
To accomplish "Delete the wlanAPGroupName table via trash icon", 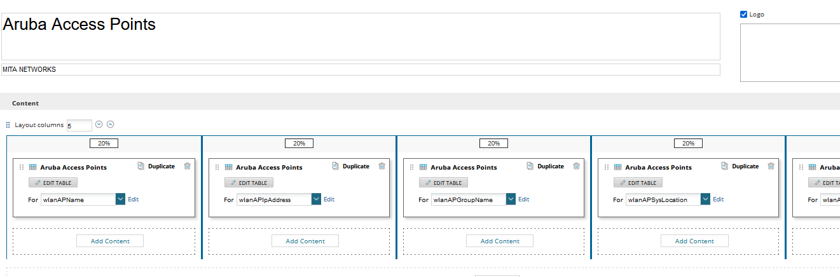I will click(576, 166).
